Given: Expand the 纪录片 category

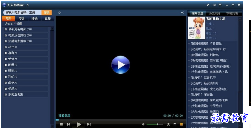Looking at the screenshot, I should click(x=26, y=89).
